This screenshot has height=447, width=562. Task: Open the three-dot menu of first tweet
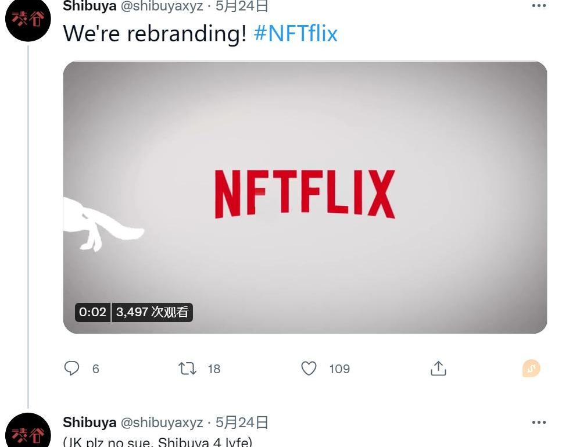click(539, 6)
